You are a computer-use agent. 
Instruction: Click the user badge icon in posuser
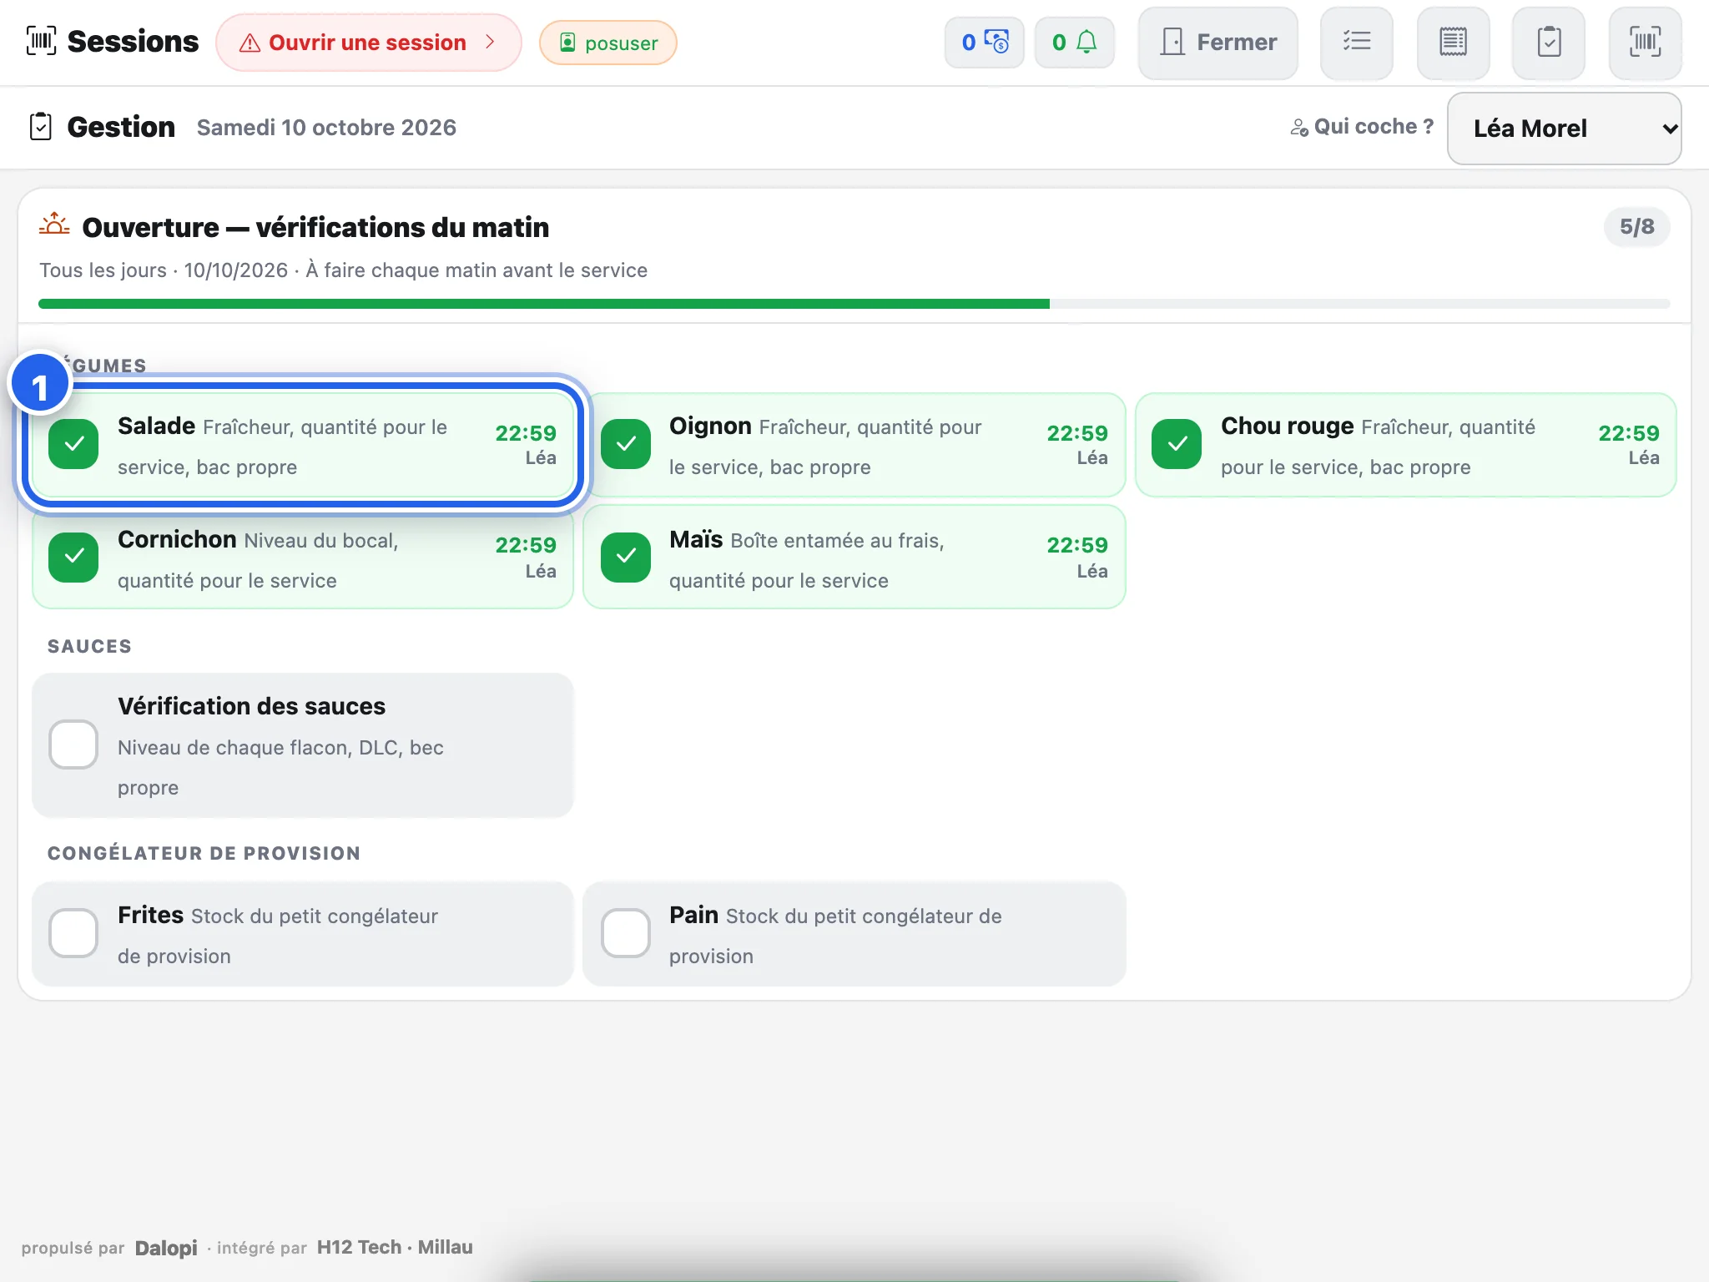(x=567, y=43)
